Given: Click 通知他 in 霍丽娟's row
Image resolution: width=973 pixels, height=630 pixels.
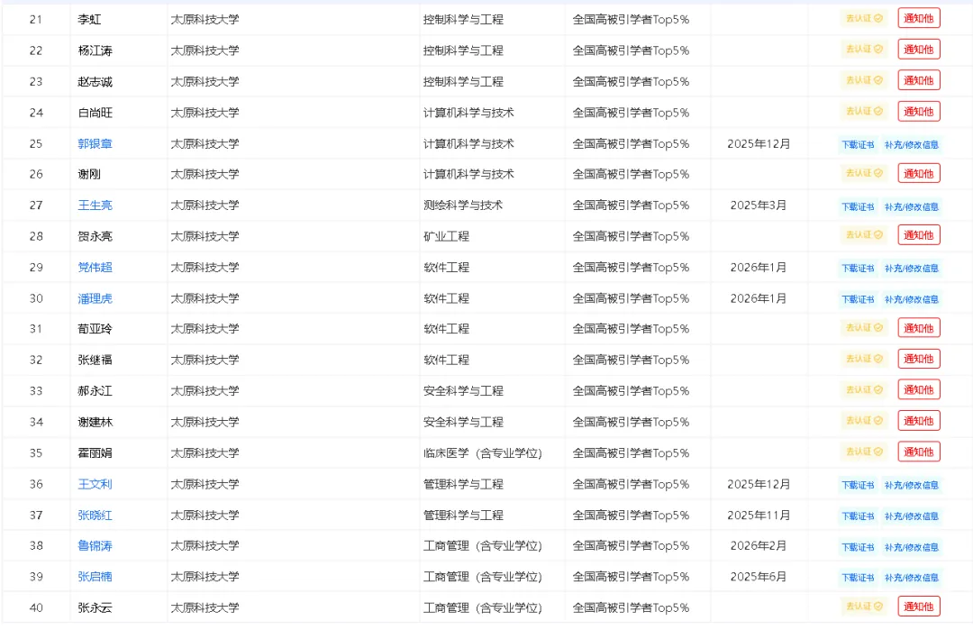Looking at the screenshot, I should tap(918, 452).
